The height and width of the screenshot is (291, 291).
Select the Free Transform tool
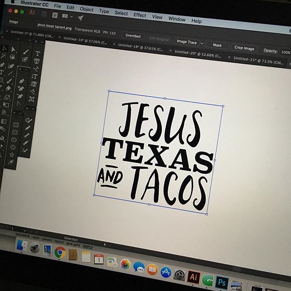[6, 105]
